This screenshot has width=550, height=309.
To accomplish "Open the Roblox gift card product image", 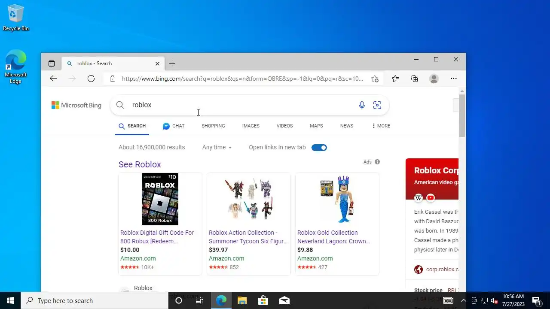I will pos(160,199).
